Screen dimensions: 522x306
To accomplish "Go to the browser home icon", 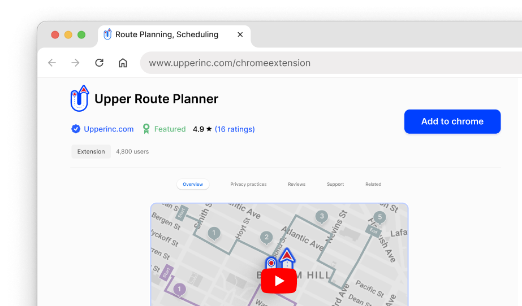I will tap(123, 63).
